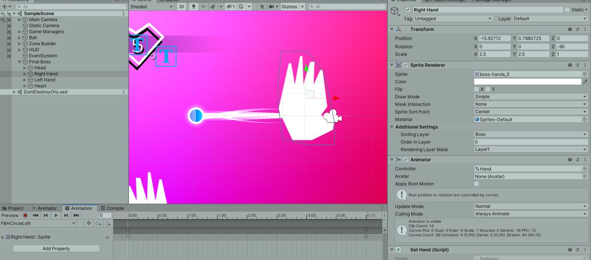Click the filter by selection icon in Animation
Screen dimensions: 591x260
click(x=89, y=223)
